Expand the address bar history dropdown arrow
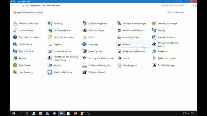Image resolution: width=207 pixels, height=116 pixels. (x=162, y=6)
